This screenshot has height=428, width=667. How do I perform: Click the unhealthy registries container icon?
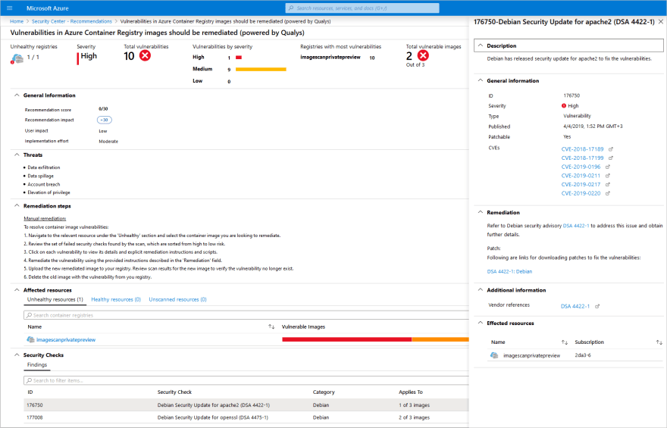[x=17, y=58]
